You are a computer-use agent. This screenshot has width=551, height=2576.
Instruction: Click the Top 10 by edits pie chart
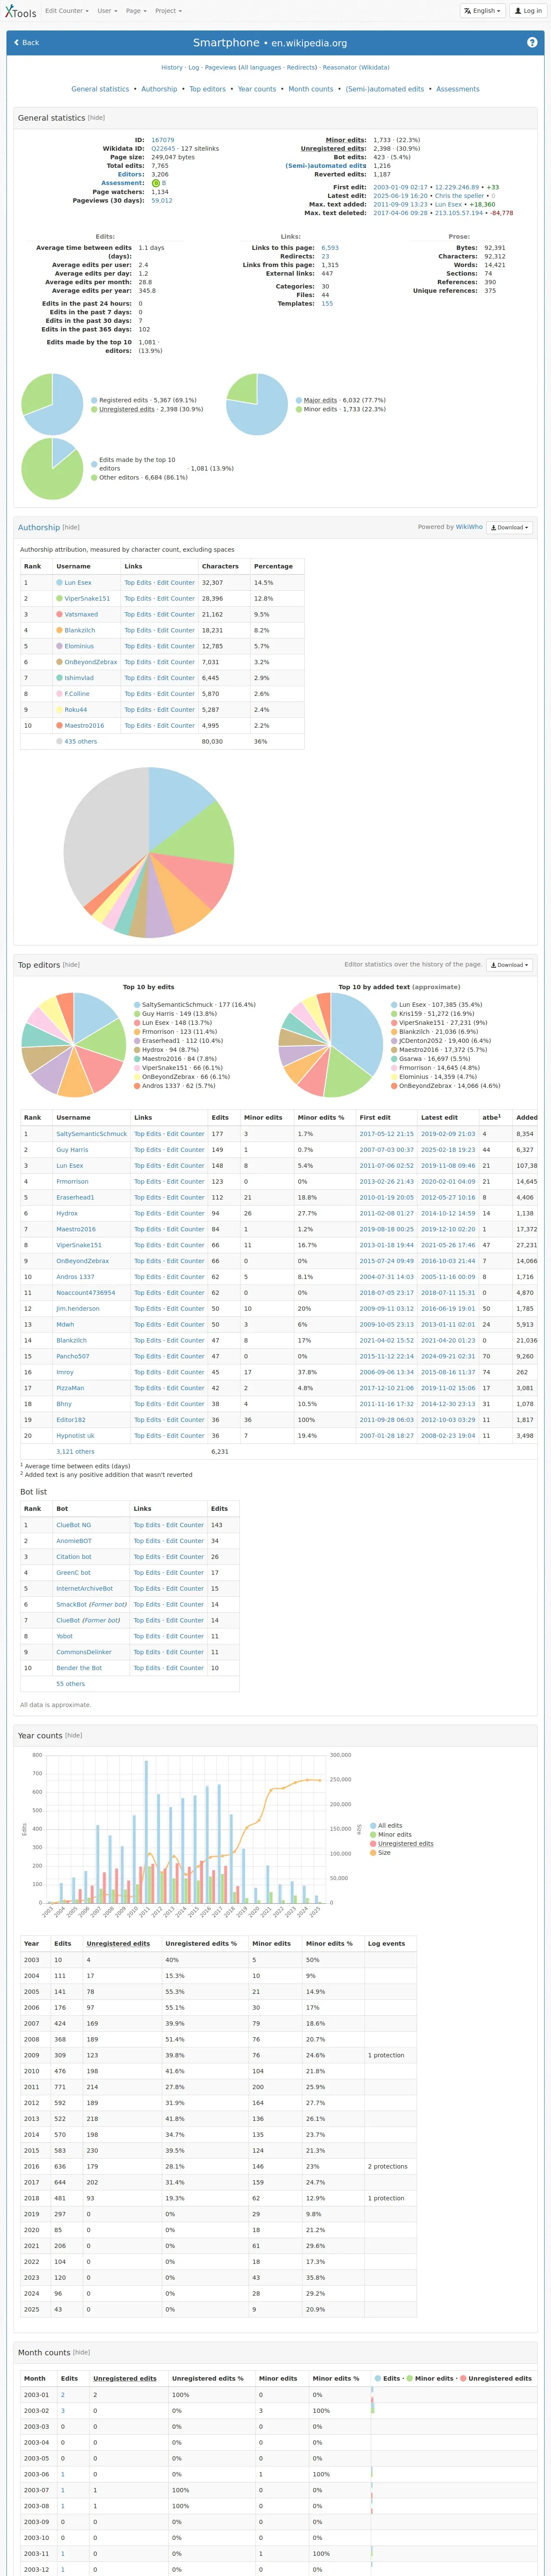point(73,1044)
